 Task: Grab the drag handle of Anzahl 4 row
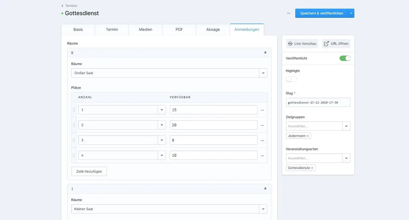[74, 156]
